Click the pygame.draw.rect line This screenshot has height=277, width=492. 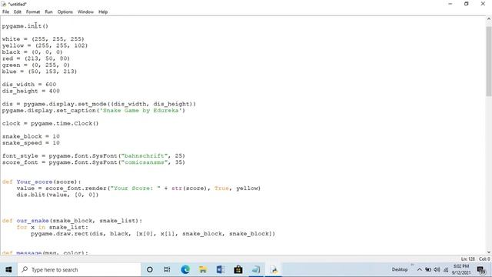tap(153, 234)
